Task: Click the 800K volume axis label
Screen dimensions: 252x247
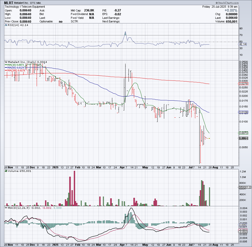Action: [x=243, y=183]
